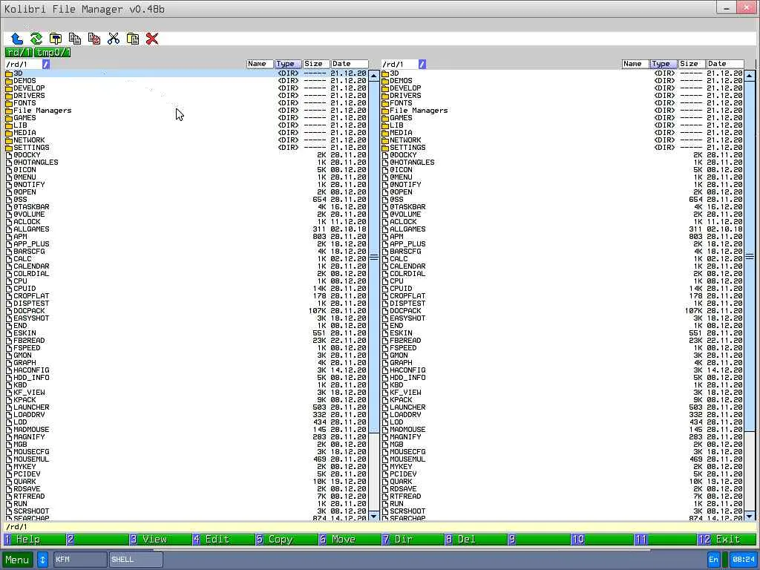Screen dimensions: 760x570
Task: Select the 3D folder icon in left panel
Action: [9, 73]
